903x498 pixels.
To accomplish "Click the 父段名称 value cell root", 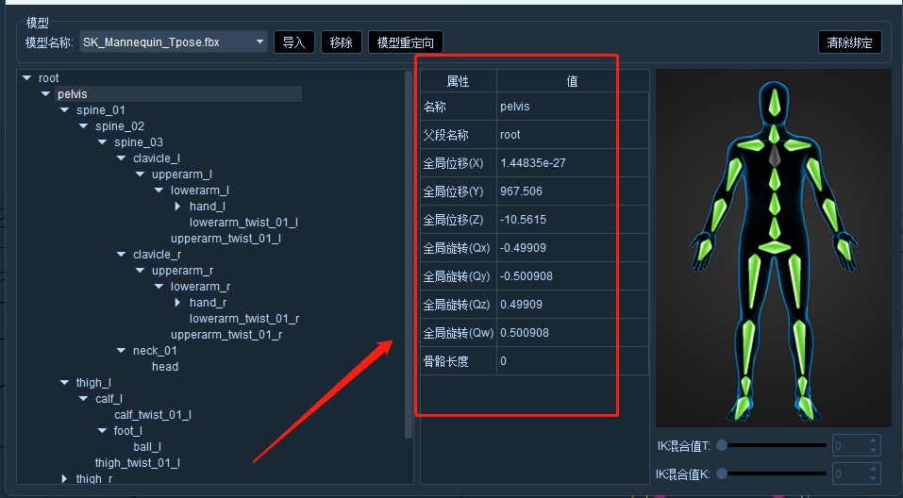I will click(x=573, y=135).
